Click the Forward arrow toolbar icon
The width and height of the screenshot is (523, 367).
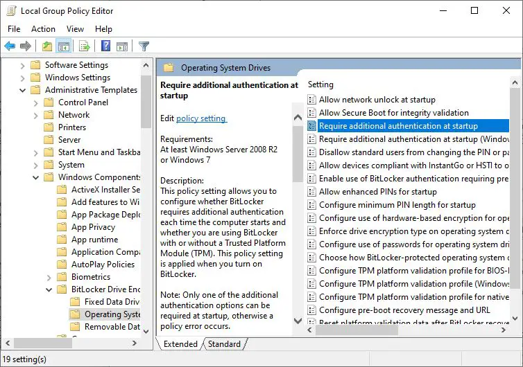click(x=26, y=46)
